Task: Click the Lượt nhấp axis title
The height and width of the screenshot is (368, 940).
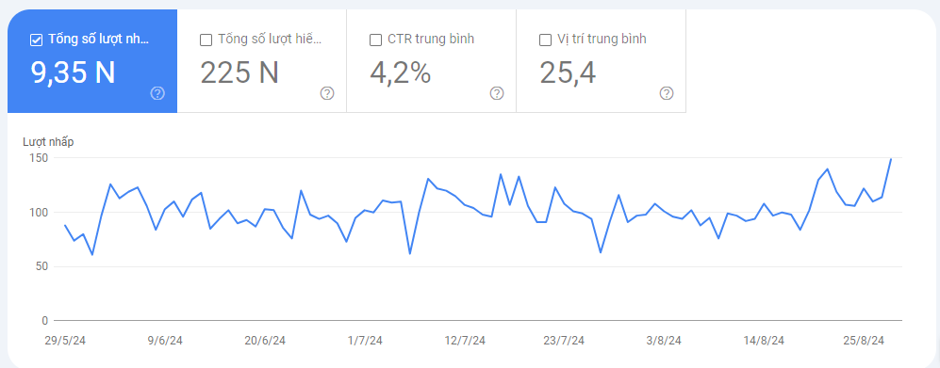Action: coord(49,142)
